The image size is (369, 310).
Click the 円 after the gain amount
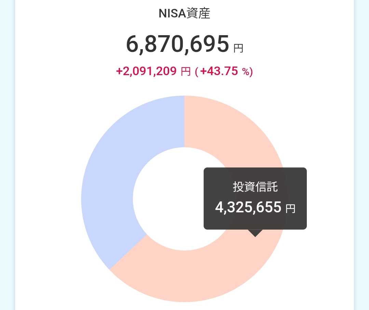185,72
